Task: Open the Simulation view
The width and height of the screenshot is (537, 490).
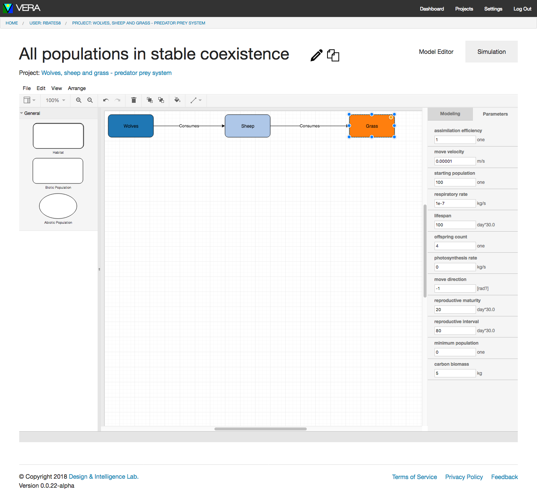Action: 491,52
